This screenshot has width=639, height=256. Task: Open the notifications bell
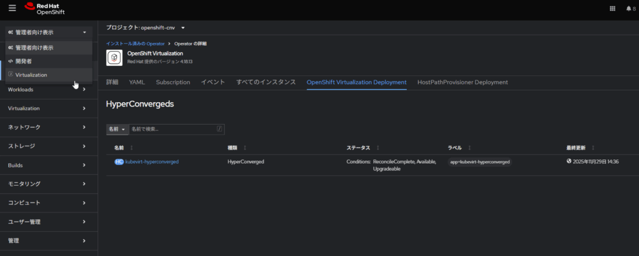(x=631, y=9)
